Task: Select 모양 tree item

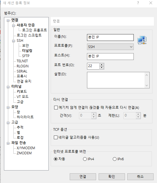Action: 15,107
